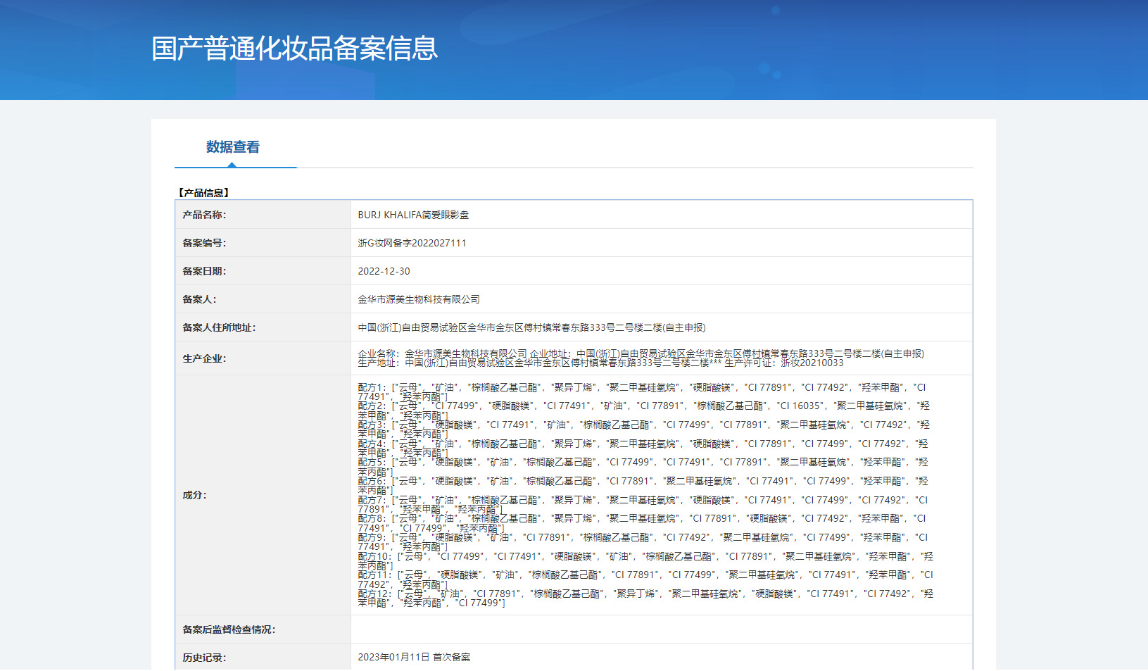Select the 【产品信息】 section header
The image size is (1148, 671).
pyautogui.click(x=203, y=193)
